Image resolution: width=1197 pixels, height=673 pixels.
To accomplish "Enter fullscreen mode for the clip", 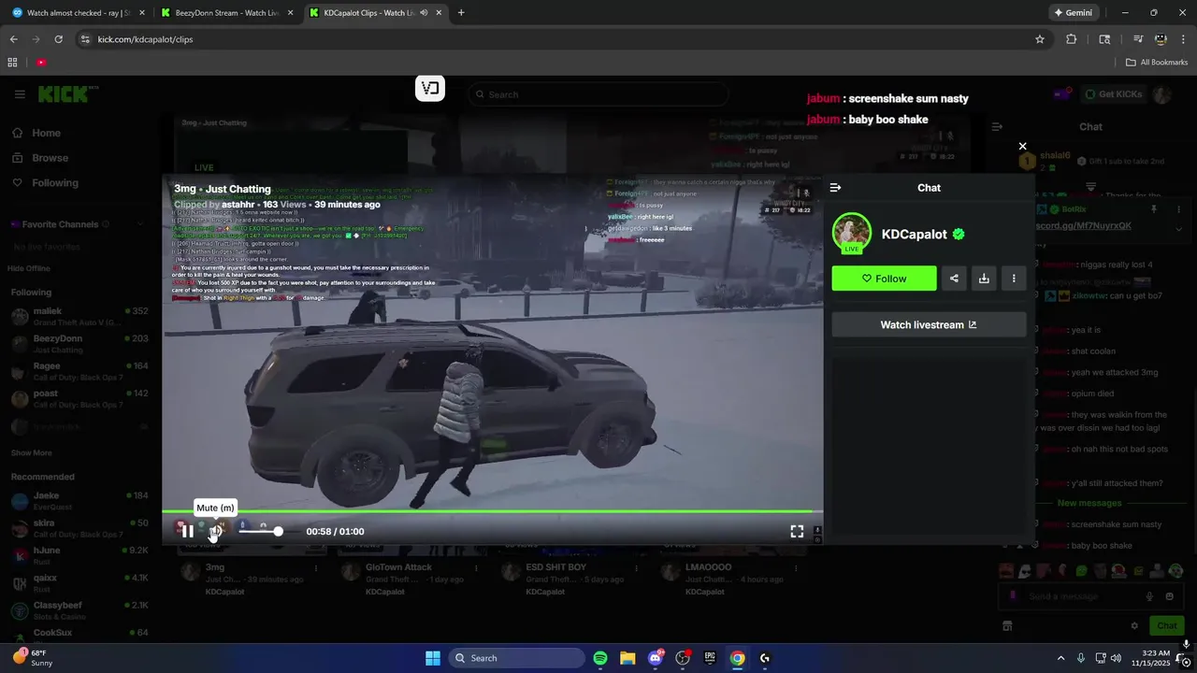I will (797, 531).
